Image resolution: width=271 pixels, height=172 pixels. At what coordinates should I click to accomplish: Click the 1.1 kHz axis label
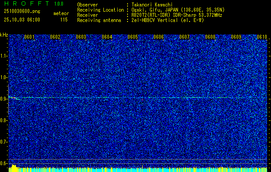pos(3,56)
